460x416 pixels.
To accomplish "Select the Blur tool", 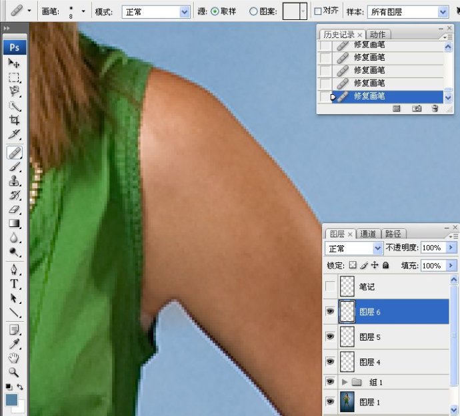I will tap(13, 237).
